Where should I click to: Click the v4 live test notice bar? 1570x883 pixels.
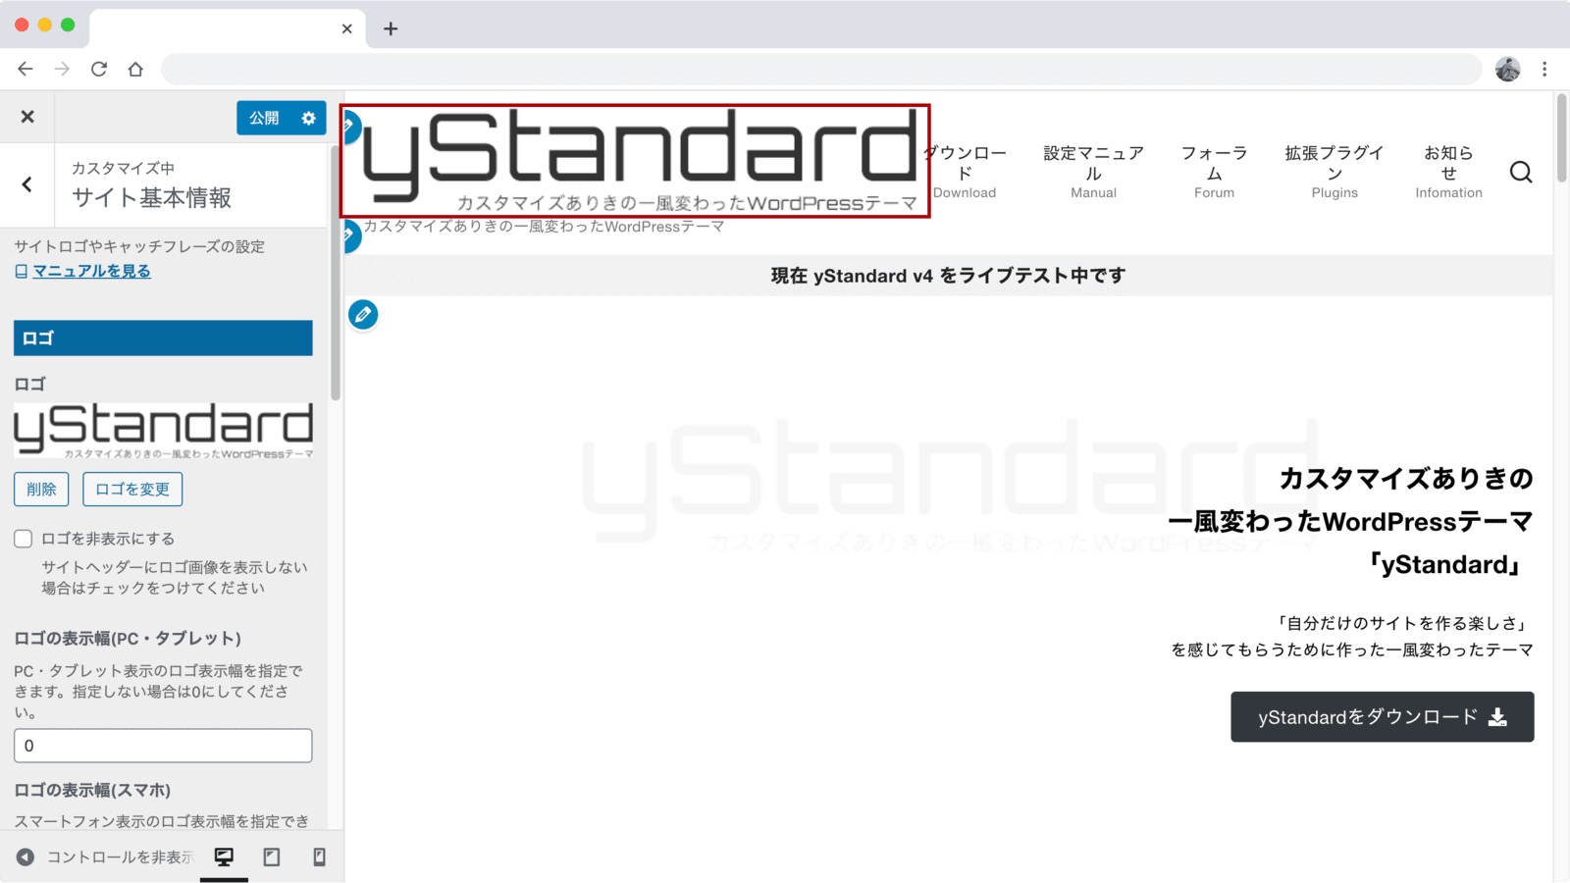pos(948,276)
